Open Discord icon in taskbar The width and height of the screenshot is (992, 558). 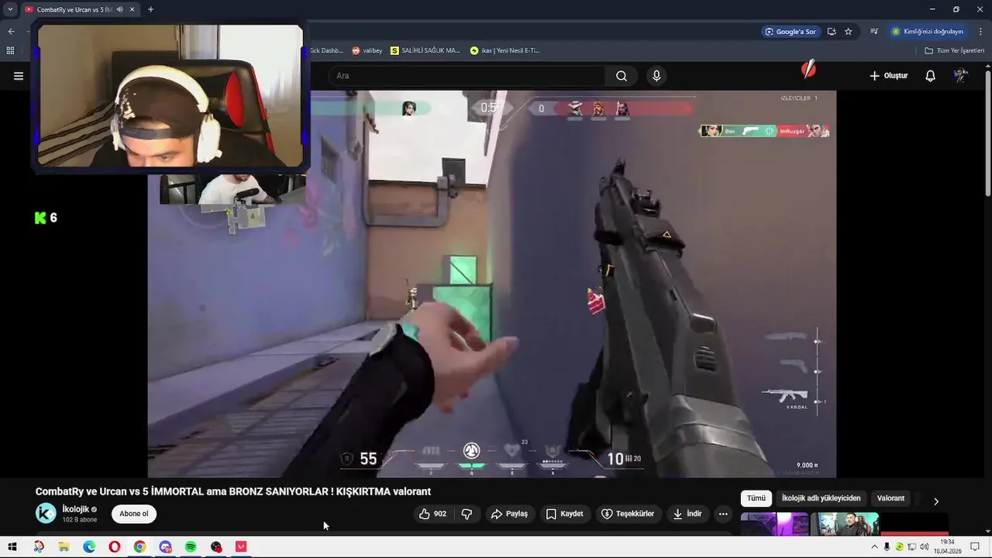point(165,547)
